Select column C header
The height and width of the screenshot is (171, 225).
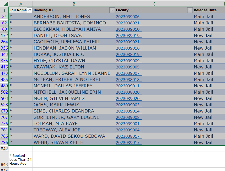(x=154, y=4)
